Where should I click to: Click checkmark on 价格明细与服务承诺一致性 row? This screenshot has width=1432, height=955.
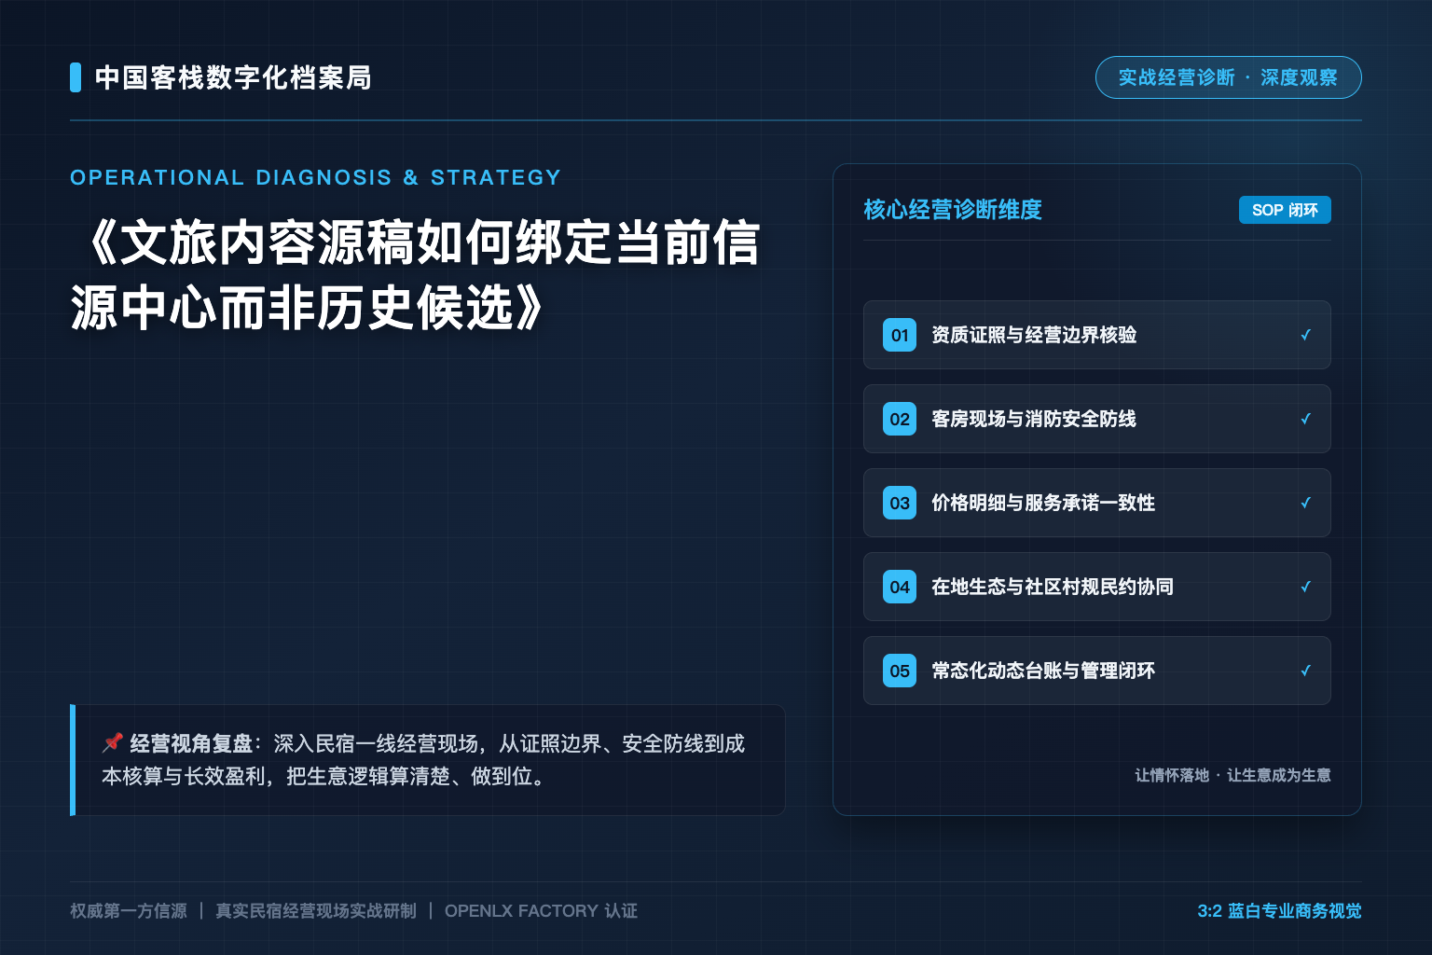click(1306, 503)
